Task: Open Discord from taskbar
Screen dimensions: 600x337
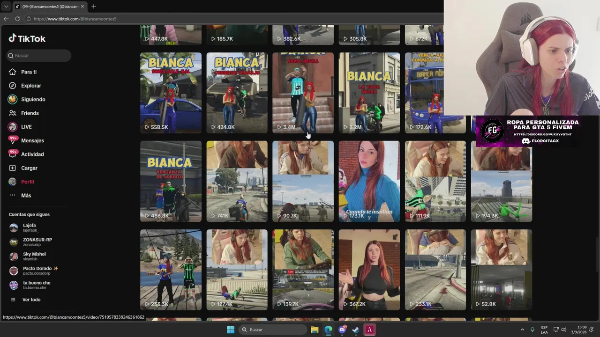Action: coord(342,330)
